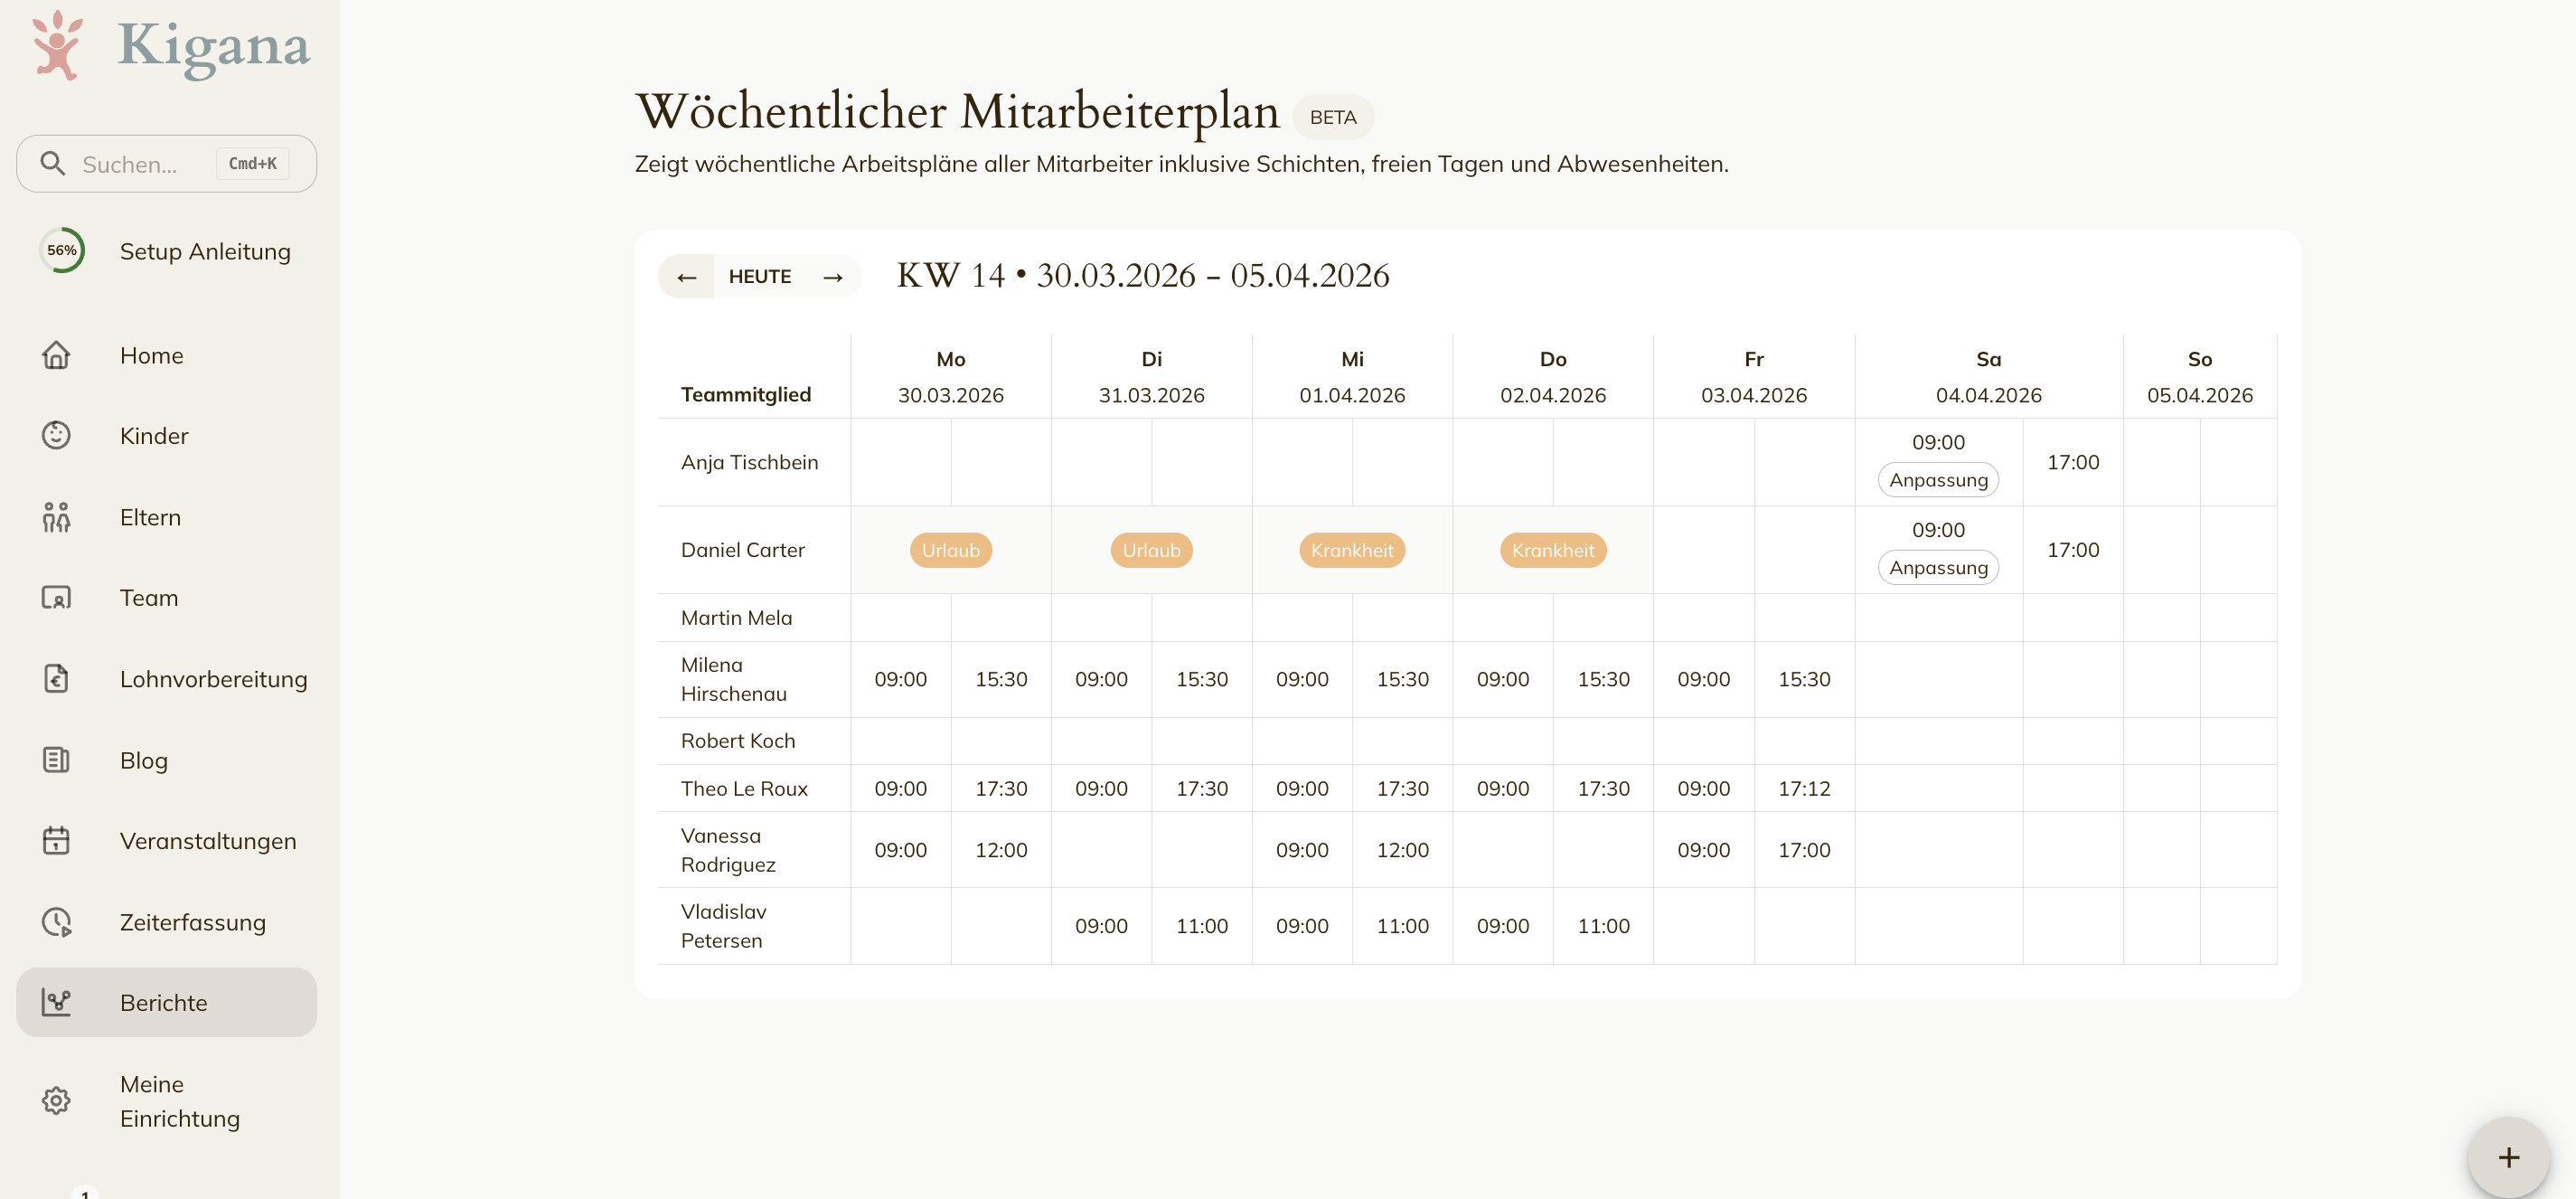Focus the Suchen search field
Viewport: 2576px width, 1199px height.
pos(166,164)
